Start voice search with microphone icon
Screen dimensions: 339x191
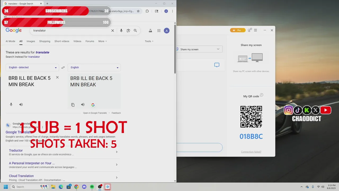click(121, 31)
